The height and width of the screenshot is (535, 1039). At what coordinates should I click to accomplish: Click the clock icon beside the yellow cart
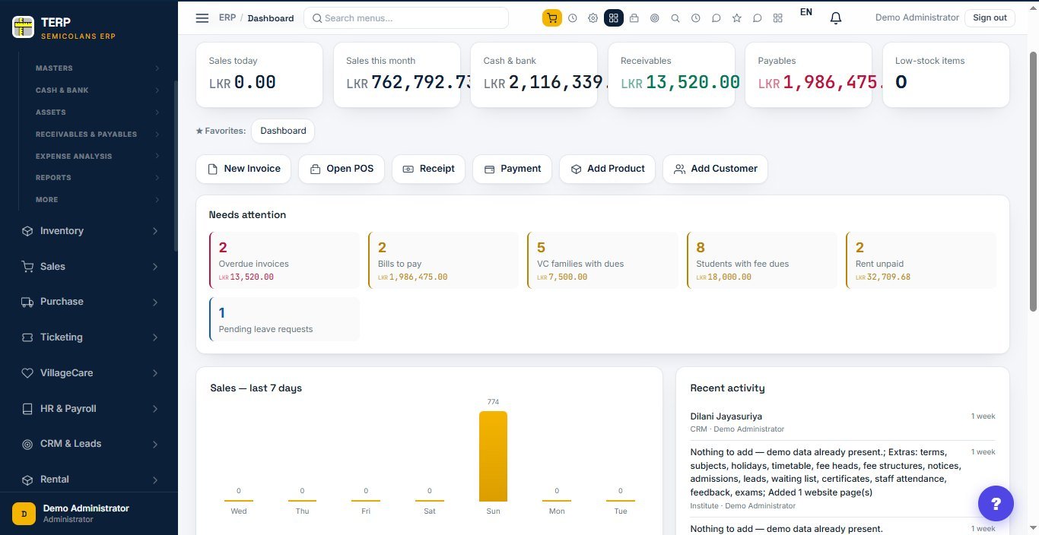pyautogui.click(x=573, y=17)
